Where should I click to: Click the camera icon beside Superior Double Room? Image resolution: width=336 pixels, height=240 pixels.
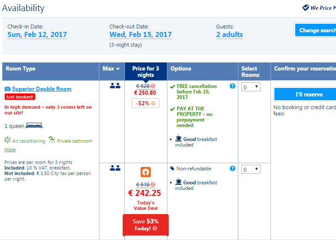[x=7, y=89]
